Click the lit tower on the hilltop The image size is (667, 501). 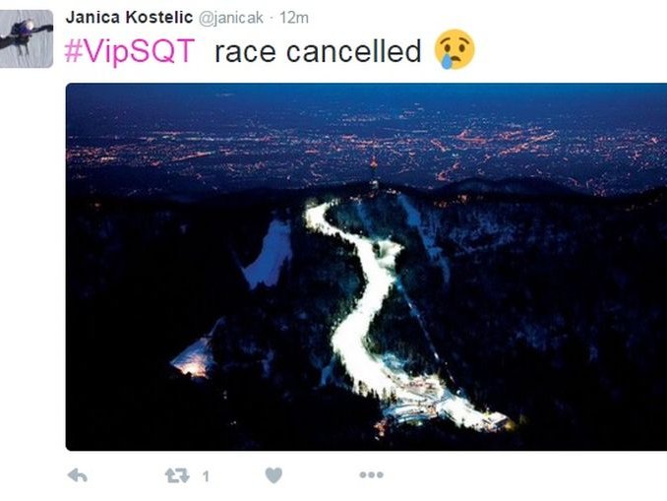(x=374, y=174)
